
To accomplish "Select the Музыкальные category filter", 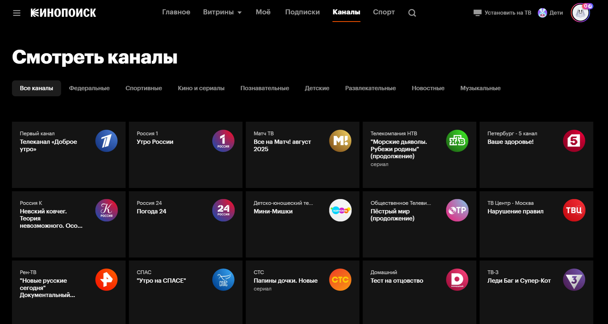I will 480,88.
